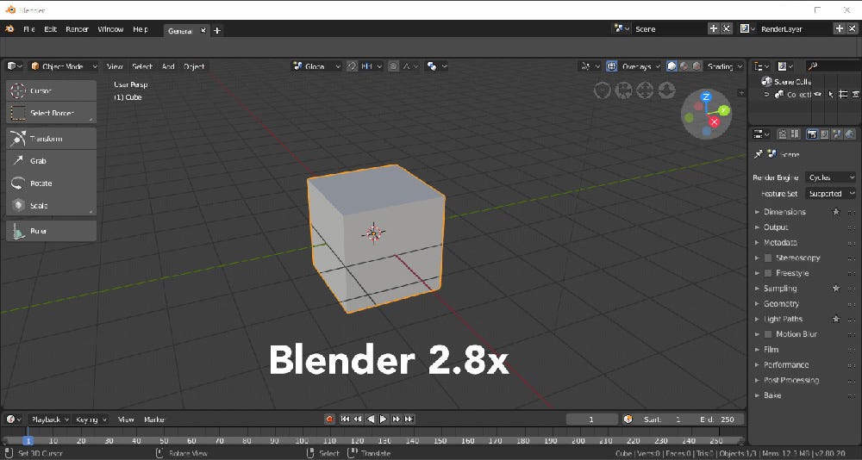This screenshot has width=862, height=460.
Task: Click frame 100 on the timeline scrubber
Action: click(x=301, y=441)
